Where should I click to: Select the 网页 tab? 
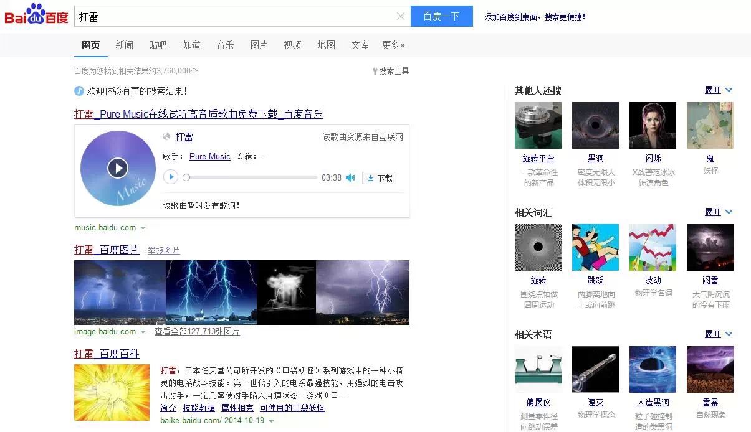point(91,45)
